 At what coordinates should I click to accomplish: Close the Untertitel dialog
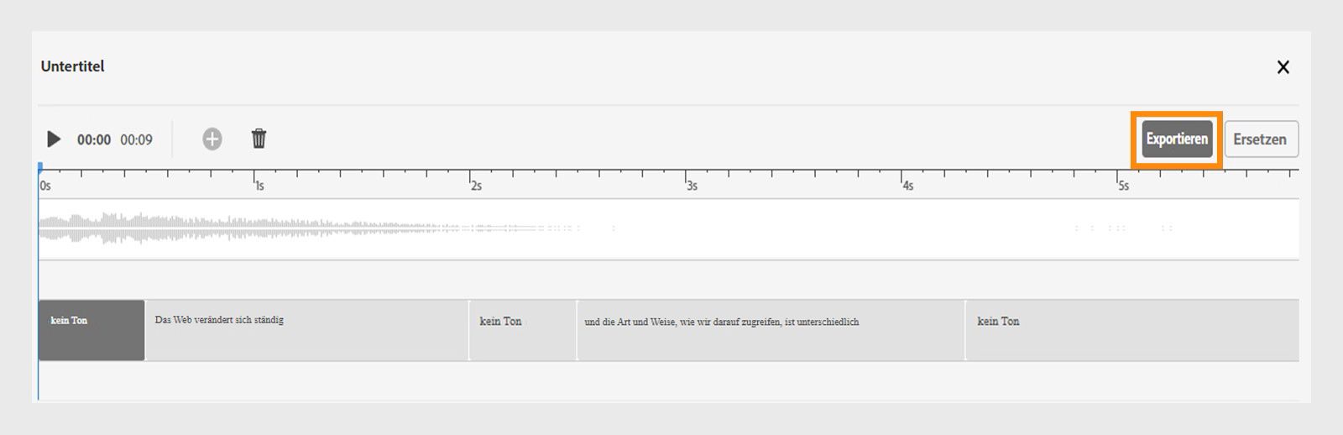click(x=1283, y=67)
